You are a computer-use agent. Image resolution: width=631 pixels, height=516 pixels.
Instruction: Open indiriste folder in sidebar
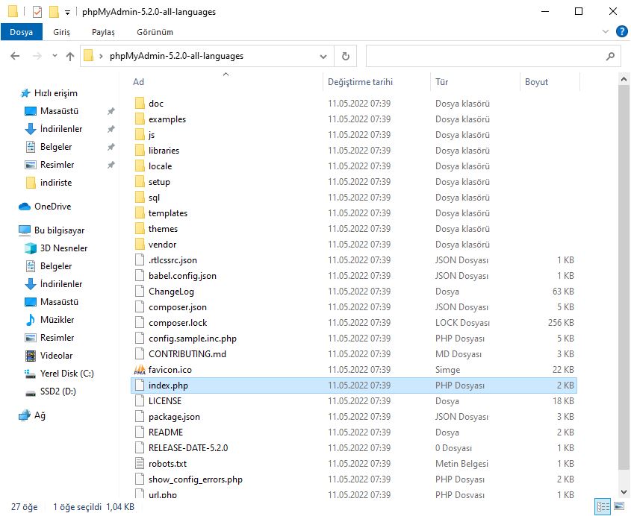coord(56,183)
